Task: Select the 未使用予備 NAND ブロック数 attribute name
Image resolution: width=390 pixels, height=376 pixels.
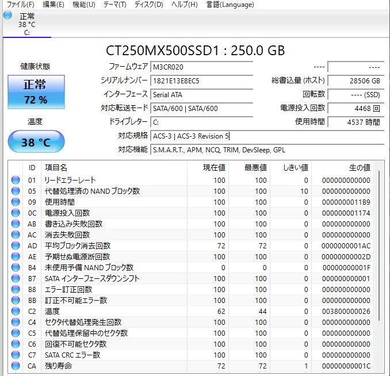Action: click(x=89, y=267)
